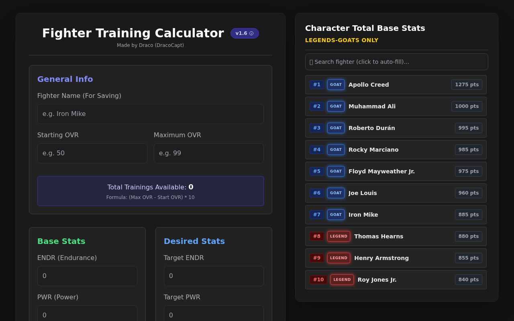Screen dimensions: 514x321
Task: Focus the Starting OVR field
Action: tap(92, 153)
